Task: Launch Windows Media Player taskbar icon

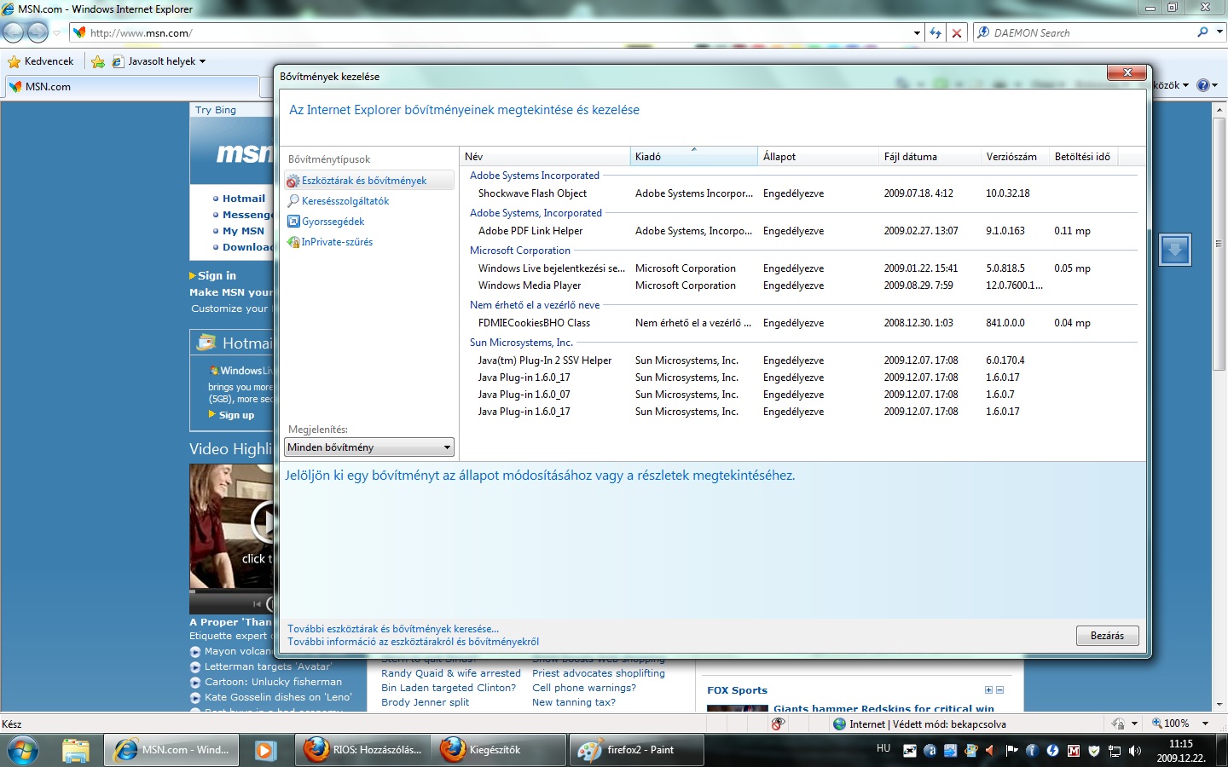Action: [265, 750]
